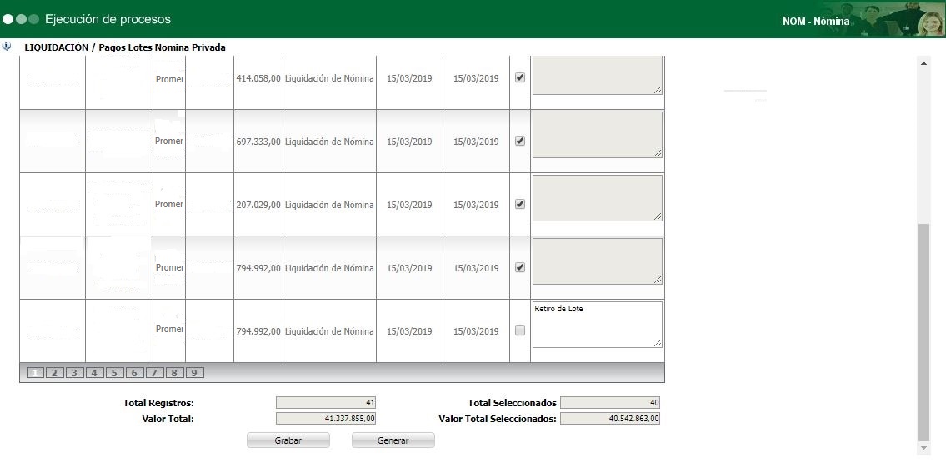Toggle the checkbox in the 207.029,00 row
Screen dimensions: 946x462
pos(520,204)
